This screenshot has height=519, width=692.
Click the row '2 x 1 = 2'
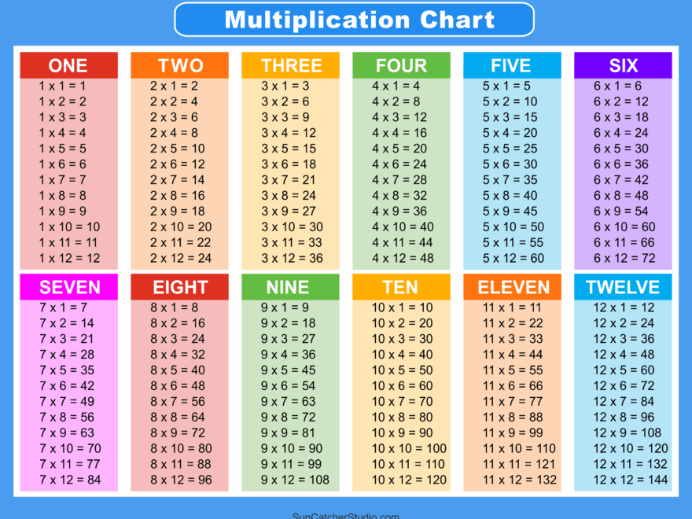pos(174,86)
